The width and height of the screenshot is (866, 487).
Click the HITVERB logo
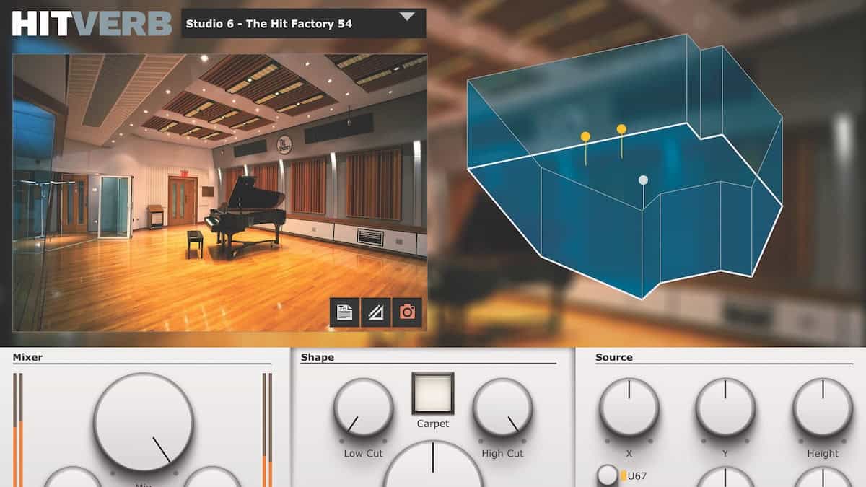pyautogui.click(x=92, y=23)
